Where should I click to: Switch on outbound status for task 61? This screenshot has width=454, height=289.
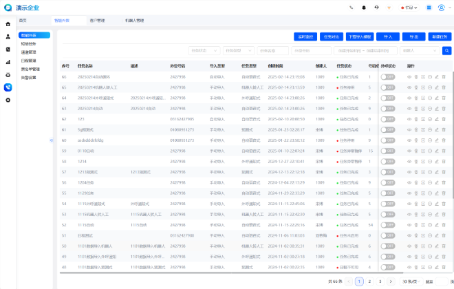(389, 129)
